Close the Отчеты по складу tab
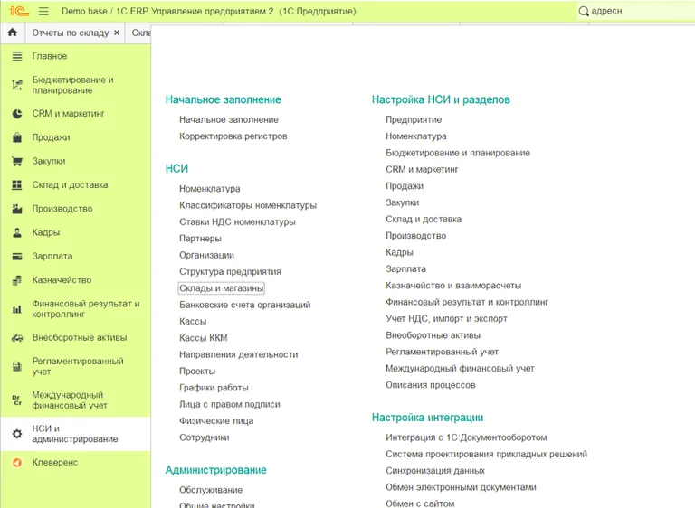Screen dimensions: 695x508 (x=117, y=33)
